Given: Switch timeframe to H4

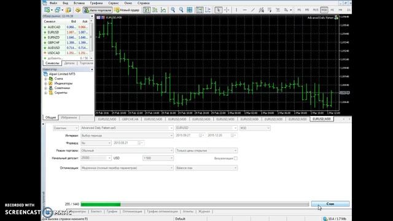Looking at the screenshot, I should pos(340,10).
